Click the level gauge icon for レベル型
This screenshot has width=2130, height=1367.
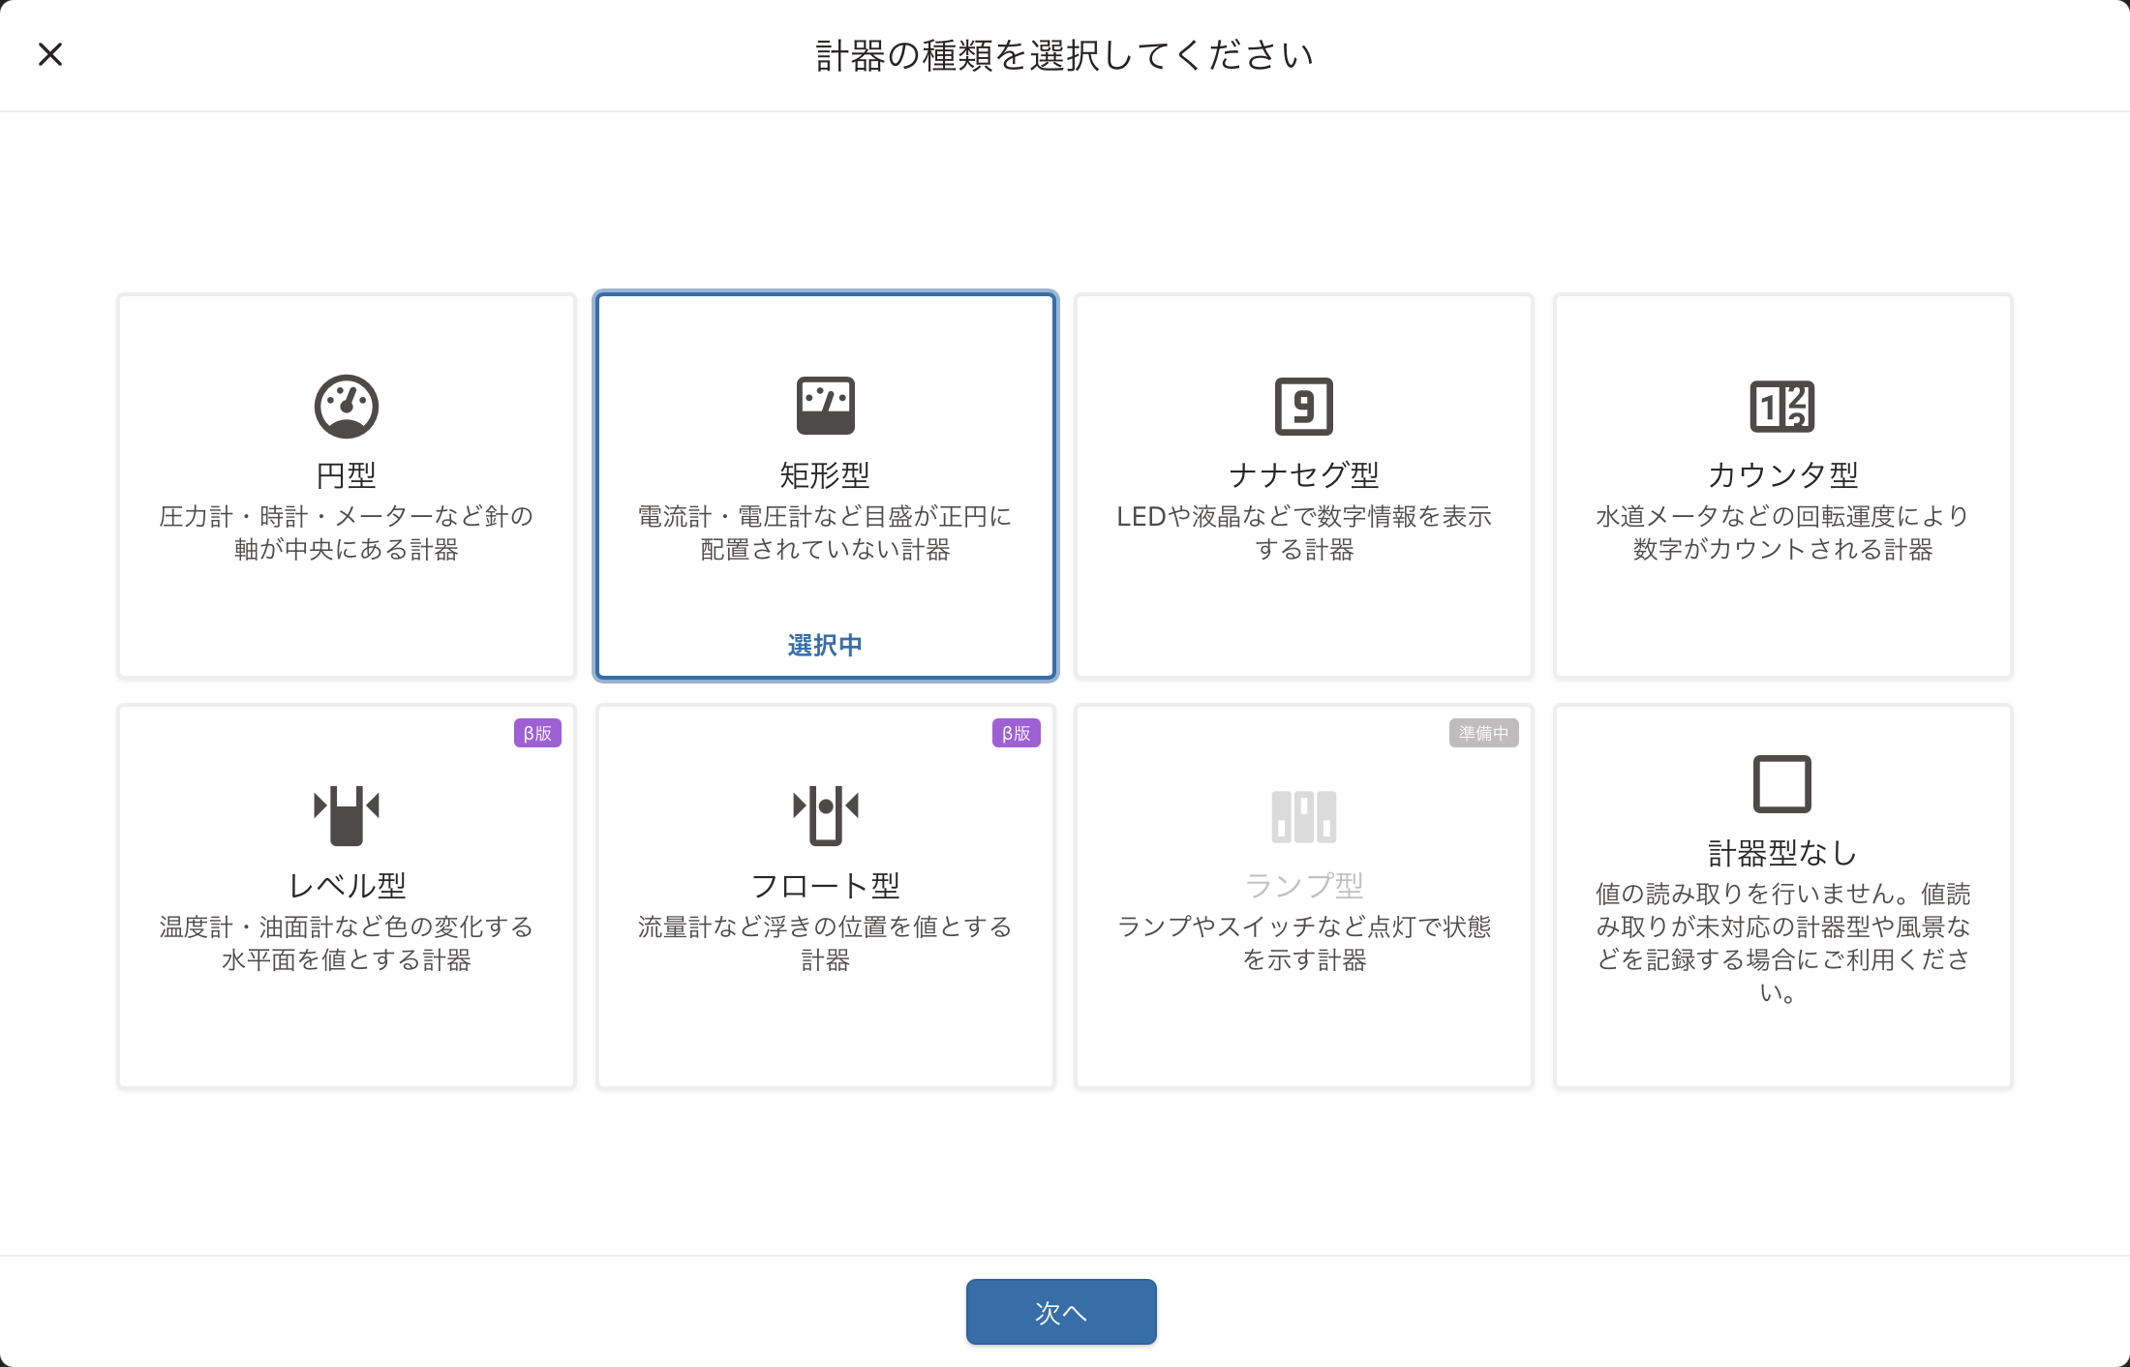click(x=346, y=815)
